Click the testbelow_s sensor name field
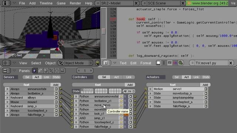This screenshot has width=237, height=133. (40, 93)
